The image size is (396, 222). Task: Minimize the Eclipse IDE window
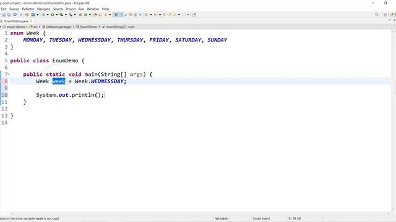[373, 3]
